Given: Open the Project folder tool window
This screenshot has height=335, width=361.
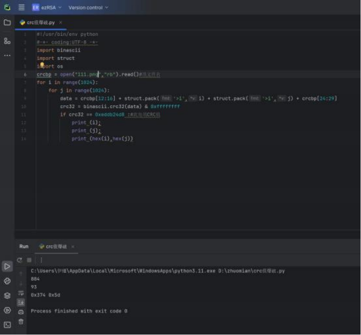Looking at the screenshot, I should tap(7, 23).
